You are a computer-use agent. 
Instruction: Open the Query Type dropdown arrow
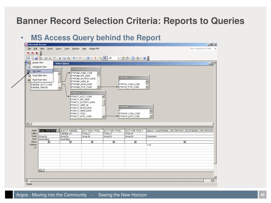point(91,58)
